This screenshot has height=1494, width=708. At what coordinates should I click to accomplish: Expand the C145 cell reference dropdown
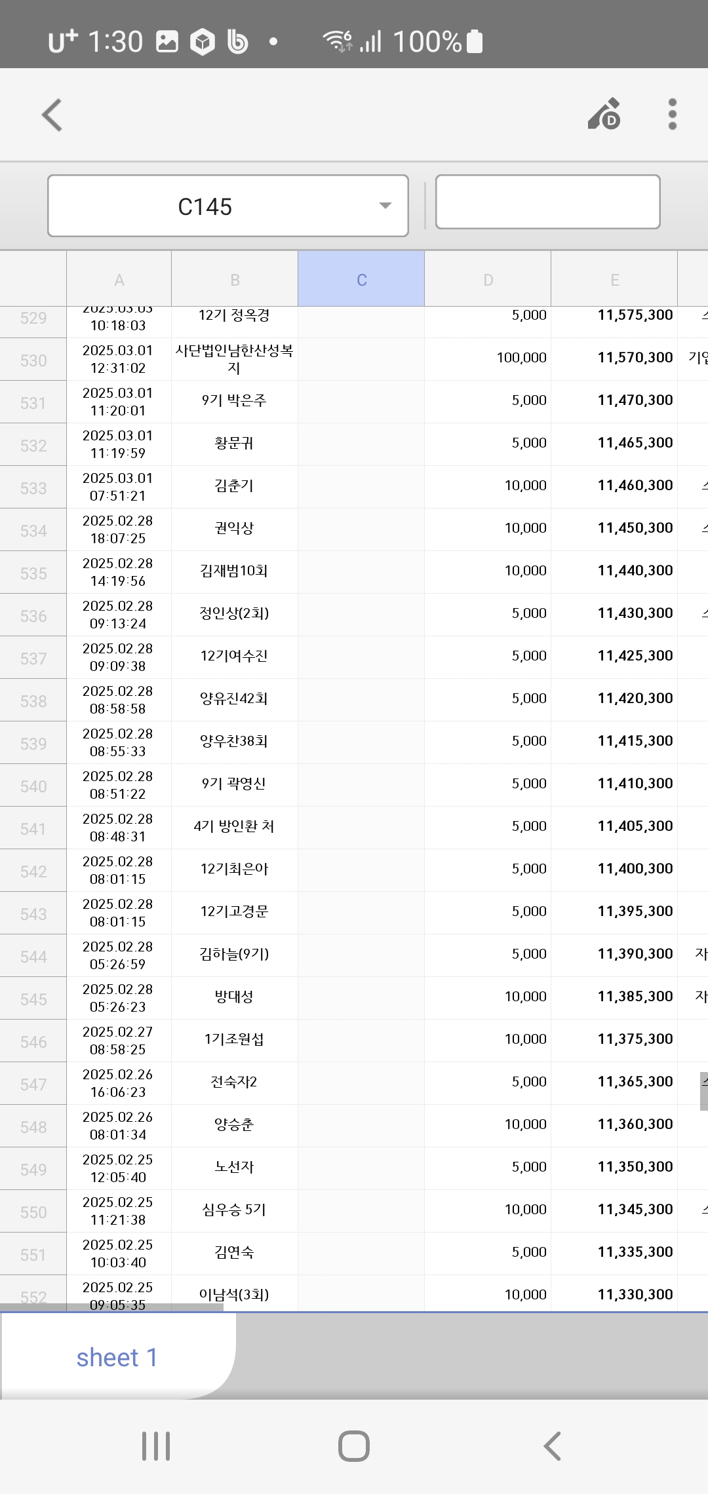point(385,206)
